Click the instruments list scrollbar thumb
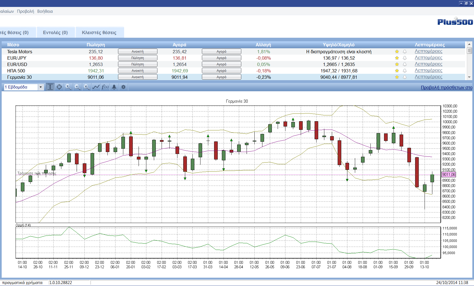This screenshot has height=286, width=474. tap(469, 50)
